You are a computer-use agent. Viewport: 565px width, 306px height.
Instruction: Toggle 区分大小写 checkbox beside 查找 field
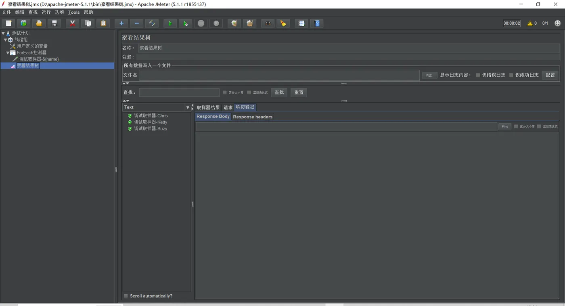pyautogui.click(x=224, y=92)
